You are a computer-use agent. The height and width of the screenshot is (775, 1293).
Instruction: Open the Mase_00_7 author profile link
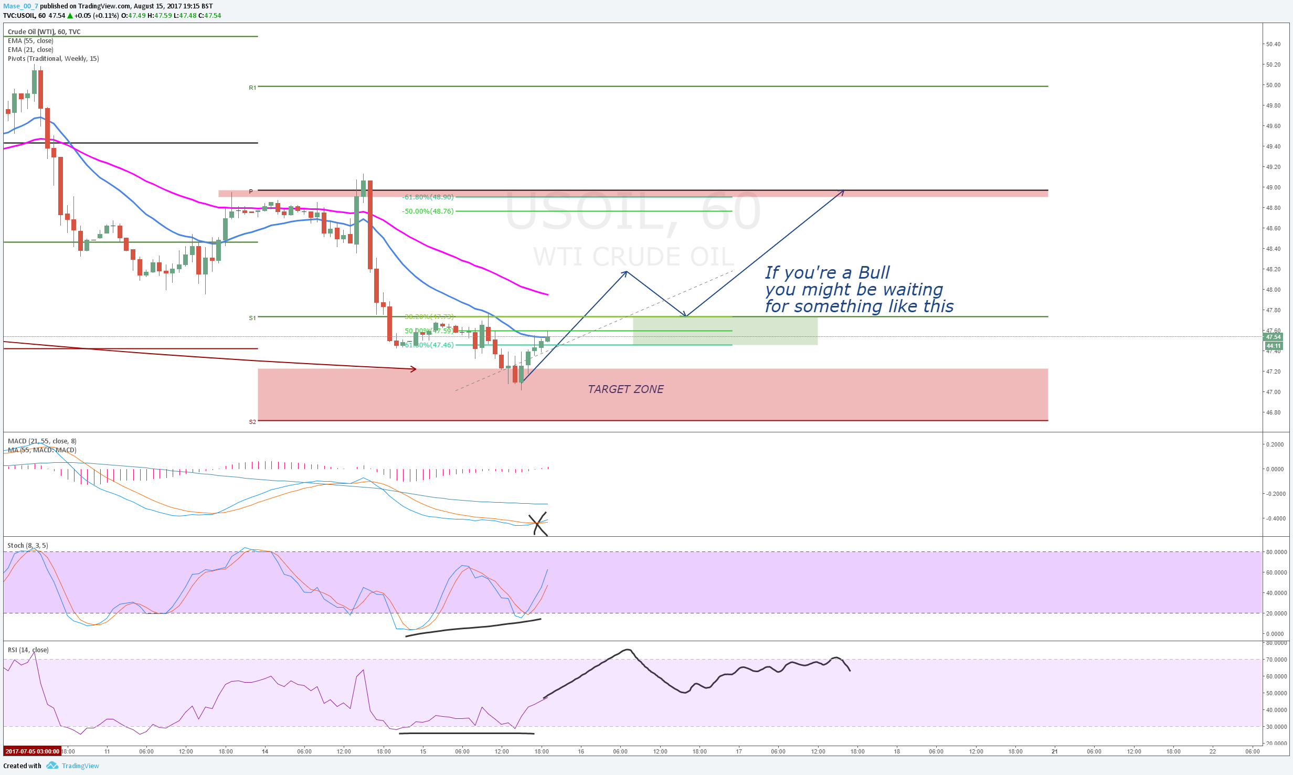pos(20,6)
